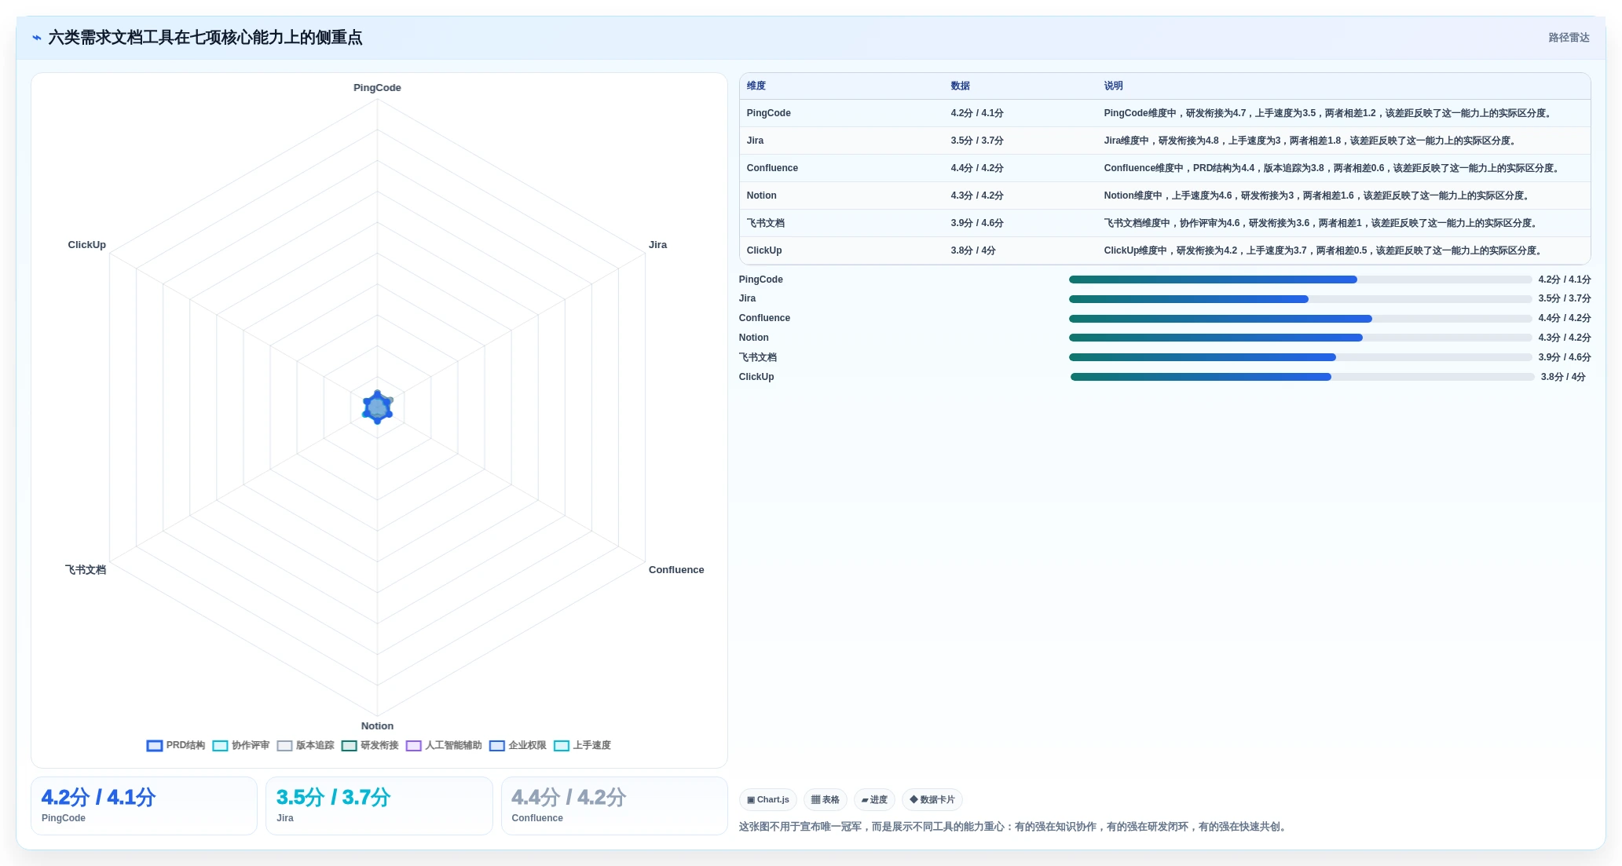Open the PingCode score card 4.2分 / 4.1分
This screenshot has width=1622, height=866.
pos(144,806)
